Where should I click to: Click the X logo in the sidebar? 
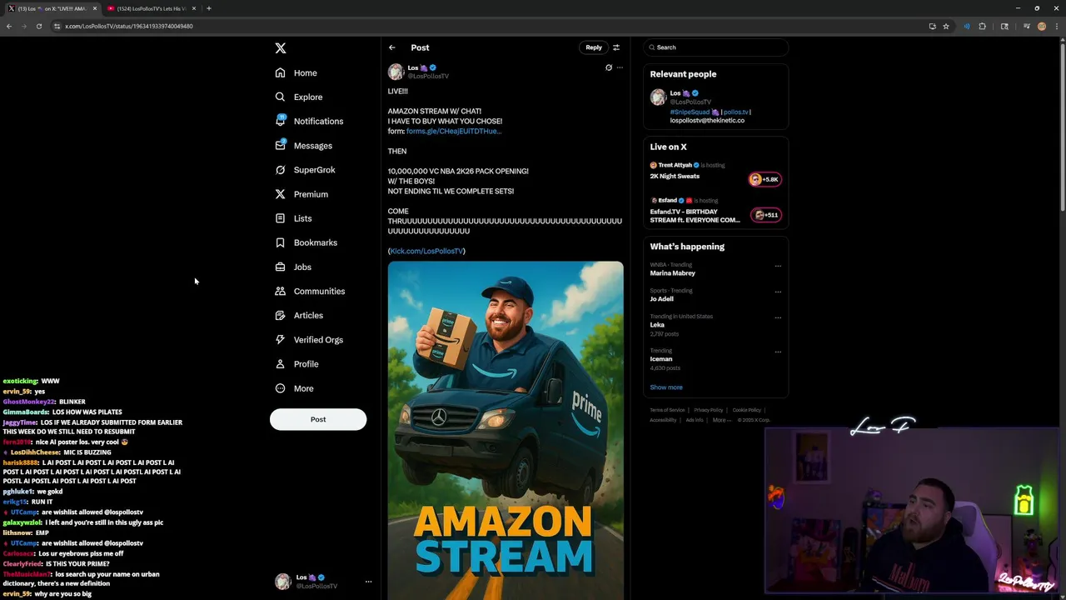281,48
